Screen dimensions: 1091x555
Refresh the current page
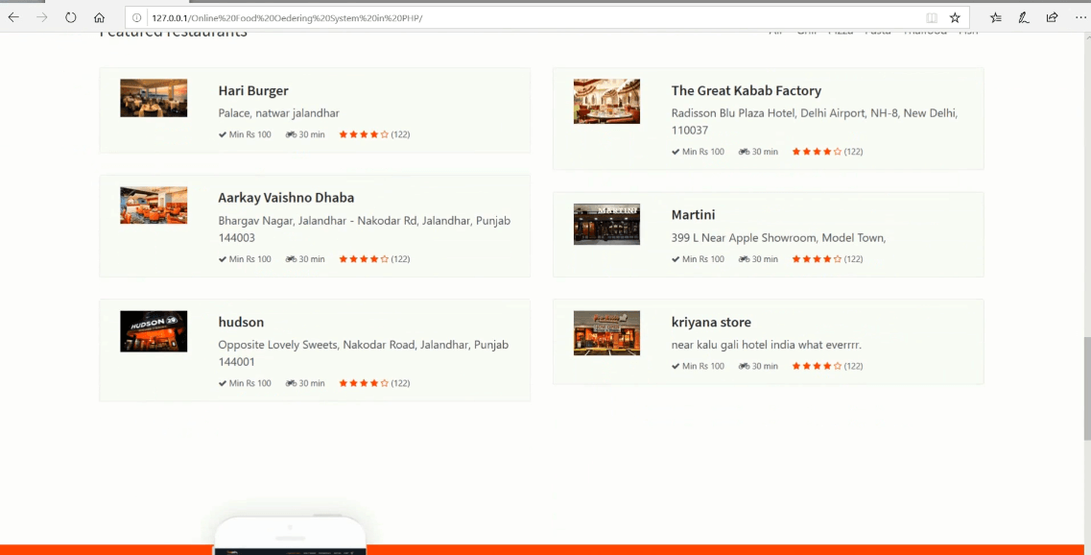[x=71, y=17]
